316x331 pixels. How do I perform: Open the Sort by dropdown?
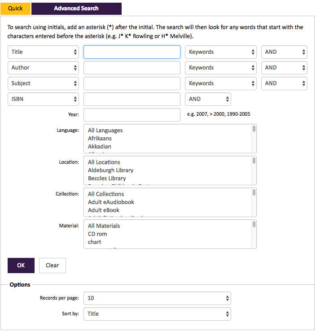point(157,314)
